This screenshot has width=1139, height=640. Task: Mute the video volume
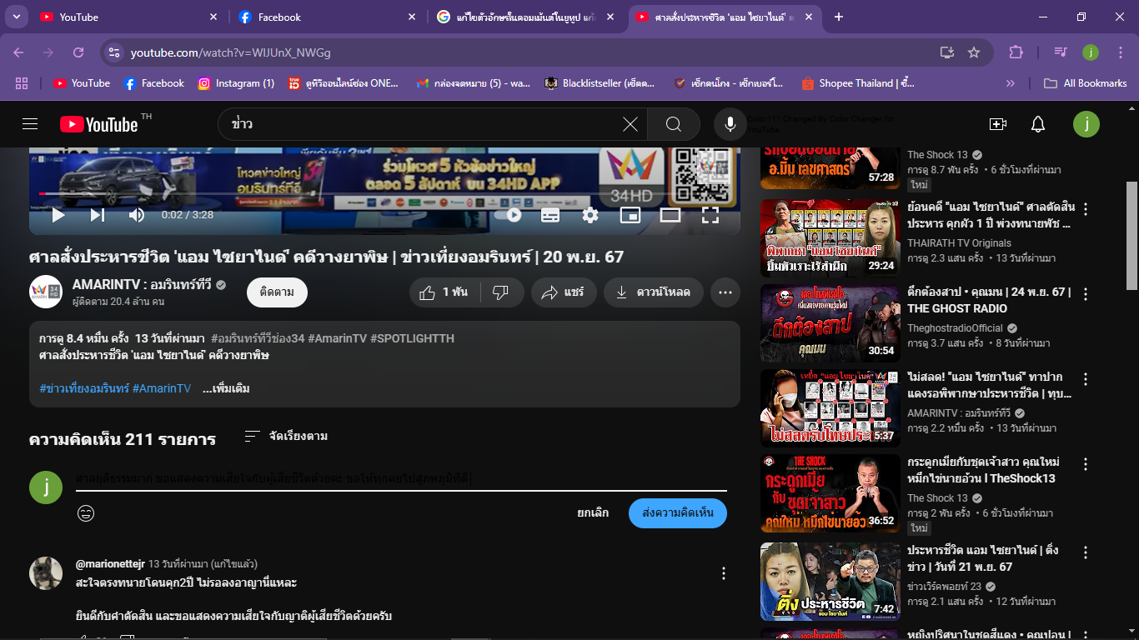(137, 215)
